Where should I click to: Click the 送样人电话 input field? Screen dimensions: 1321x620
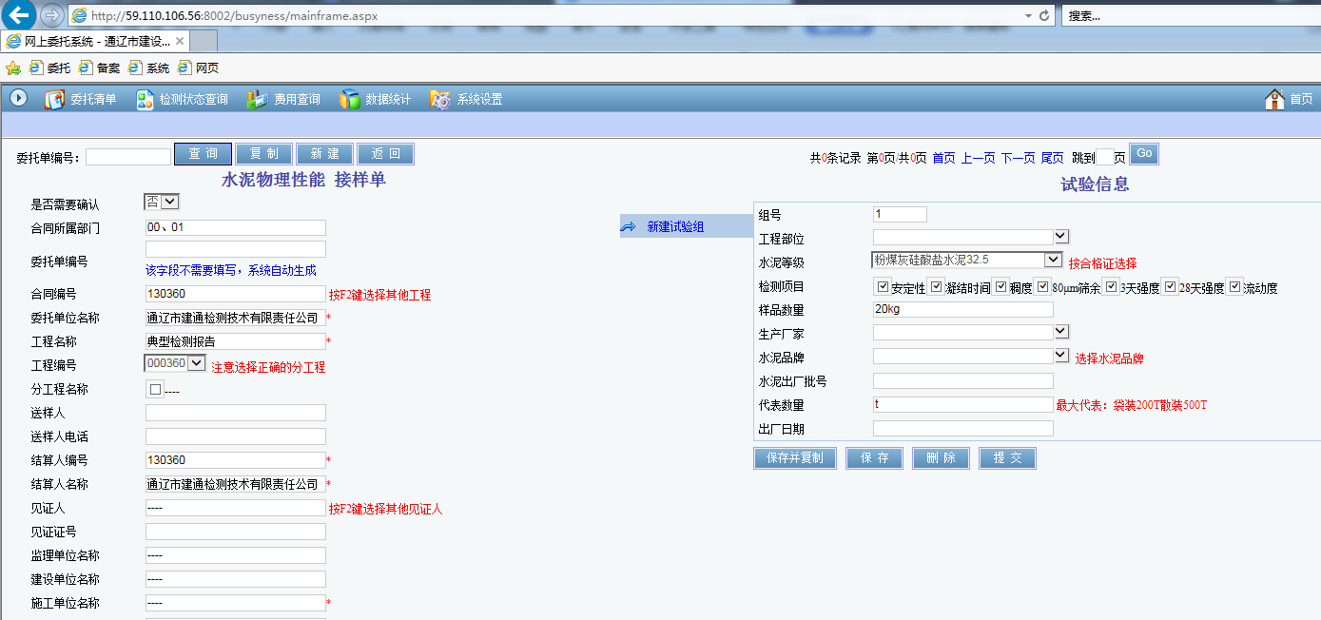(x=235, y=436)
